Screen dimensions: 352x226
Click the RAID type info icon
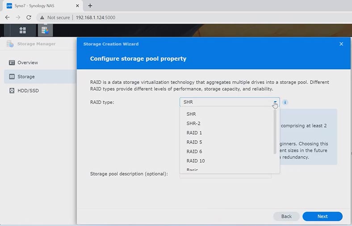[285, 102]
